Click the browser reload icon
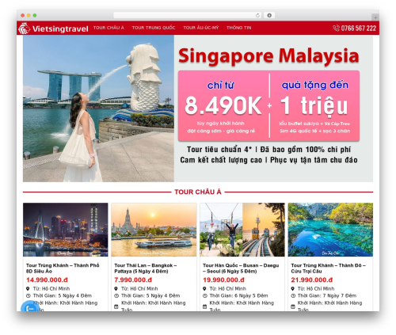This screenshot has height=335, width=396. [257, 15]
